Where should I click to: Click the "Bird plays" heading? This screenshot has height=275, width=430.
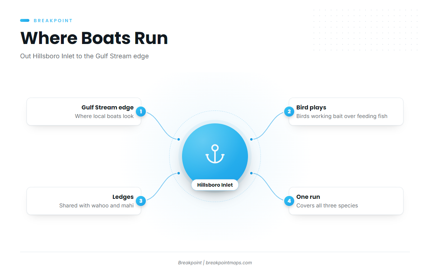click(311, 107)
